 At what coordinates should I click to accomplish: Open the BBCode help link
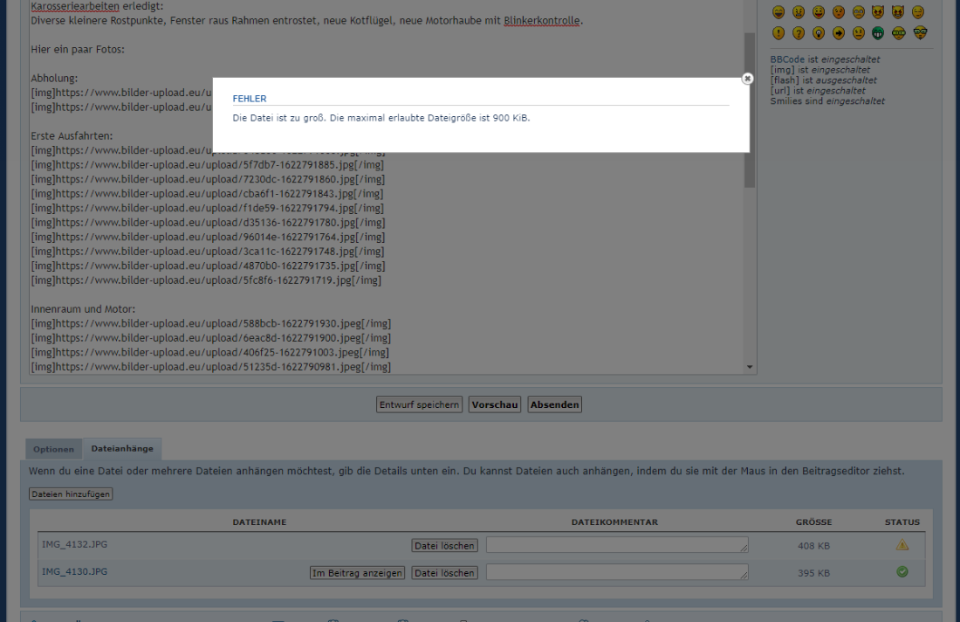(x=788, y=59)
